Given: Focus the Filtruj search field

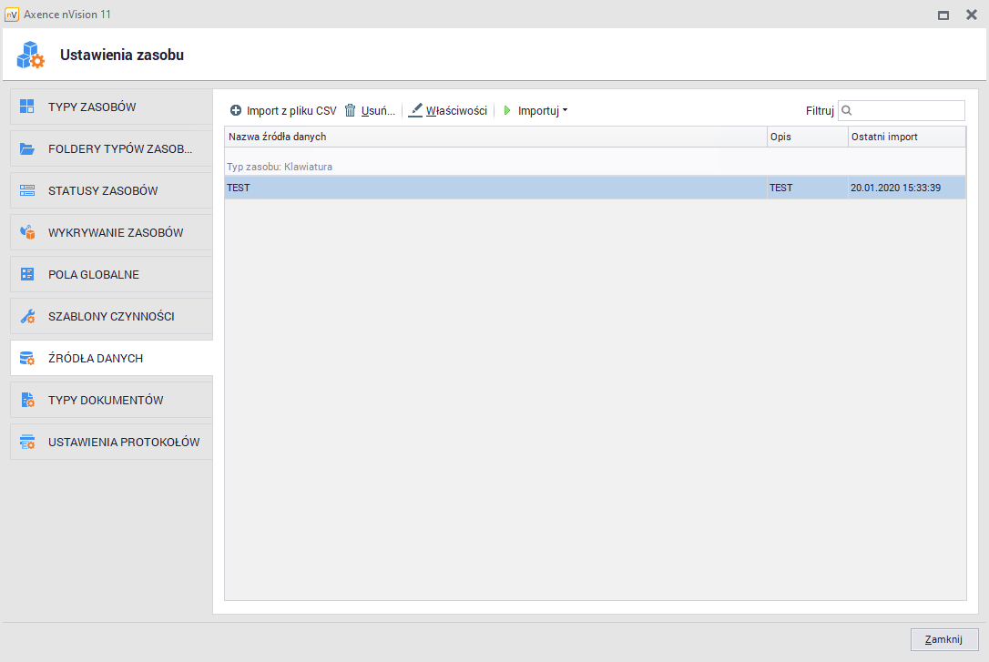Looking at the screenshot, I should (x=907, y=111).
